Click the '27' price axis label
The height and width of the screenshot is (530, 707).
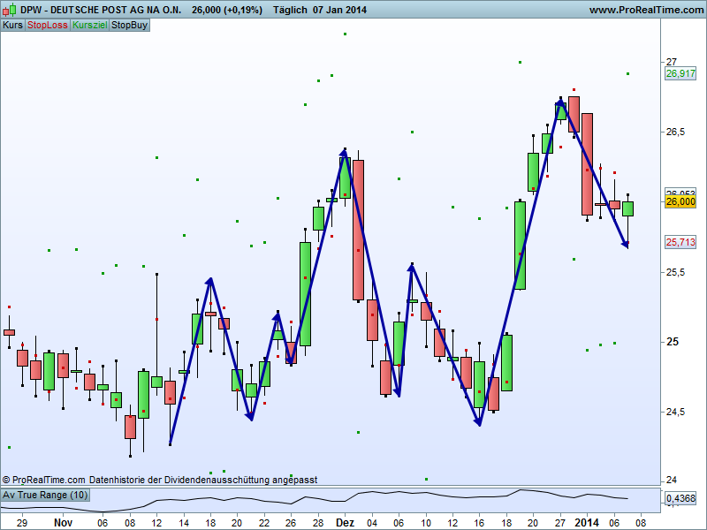tap(672, 62)
